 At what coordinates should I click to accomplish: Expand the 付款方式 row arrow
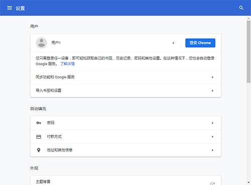point(212,137)
